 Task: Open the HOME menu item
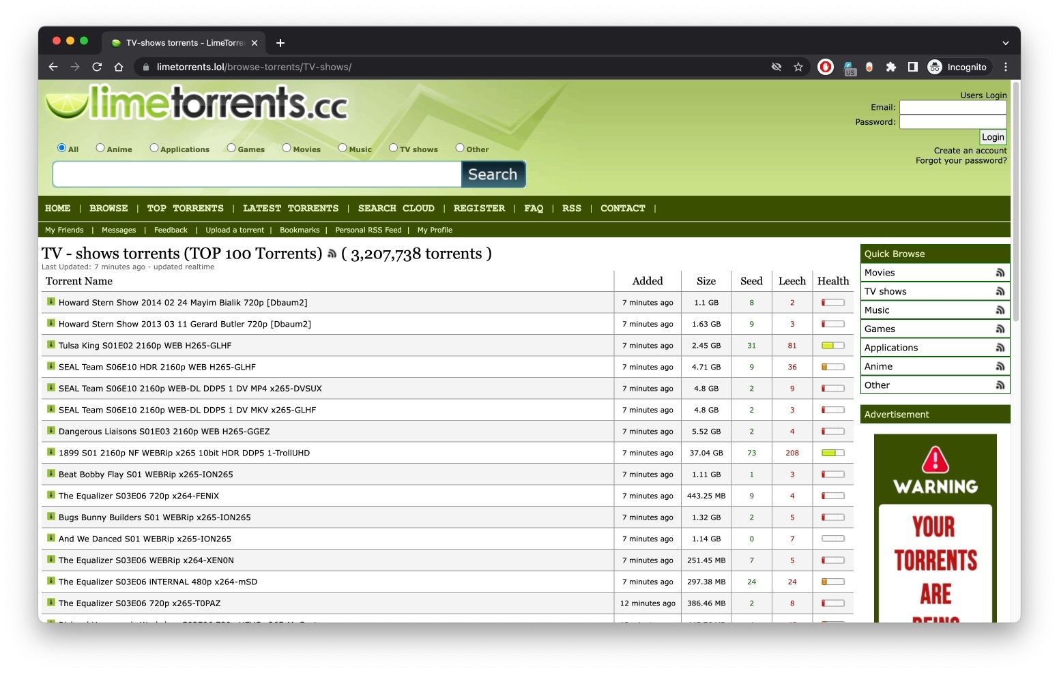(x=58, y=209)
